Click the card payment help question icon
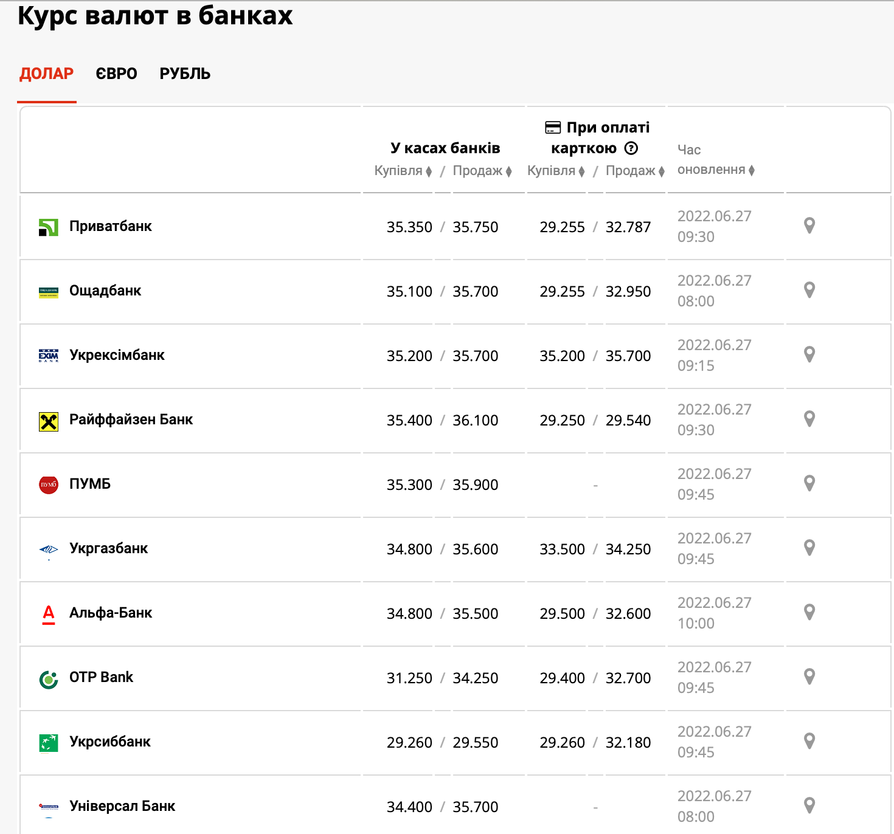Image resolution: width=894 pixels, height=834 pixels. [632, 148]
